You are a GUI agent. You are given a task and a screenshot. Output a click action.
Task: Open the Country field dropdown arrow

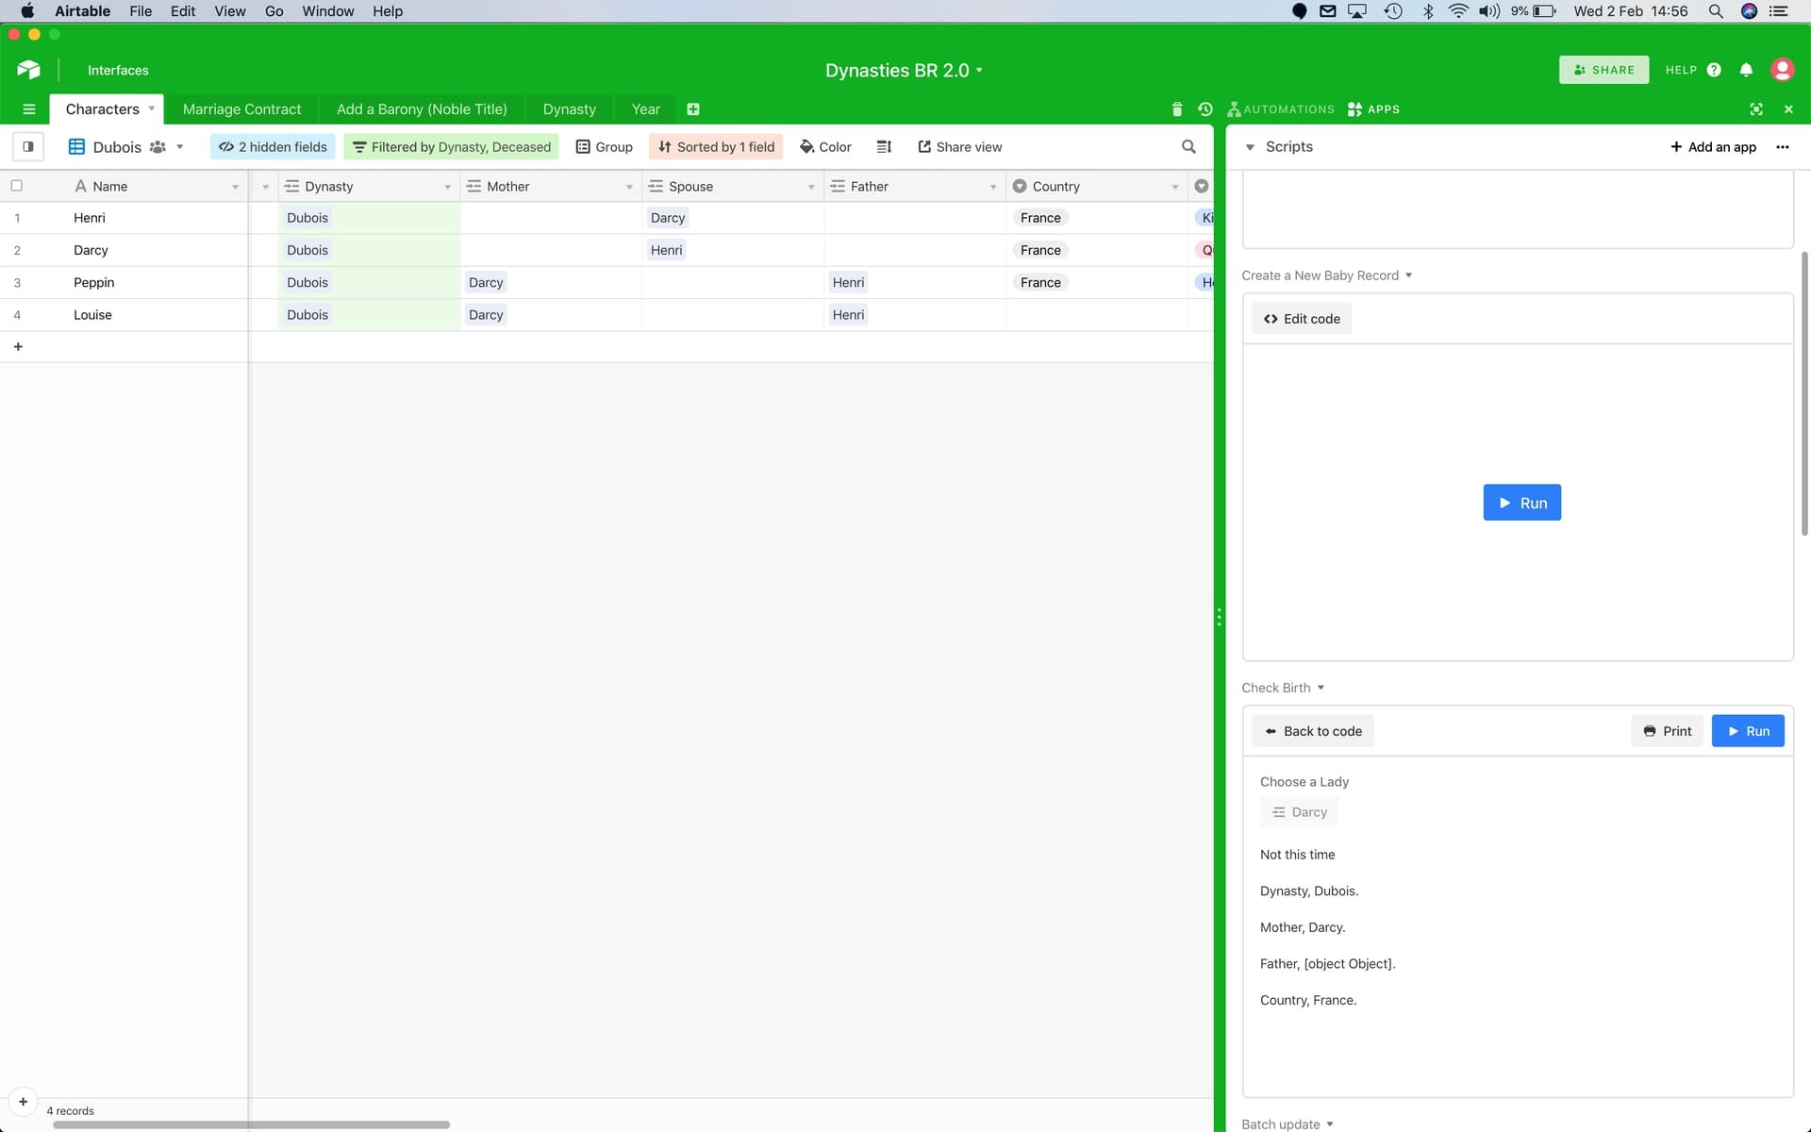pyautogui.click(x=1175, y=187)
